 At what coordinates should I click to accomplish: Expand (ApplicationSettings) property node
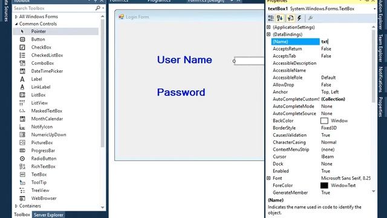268,27
